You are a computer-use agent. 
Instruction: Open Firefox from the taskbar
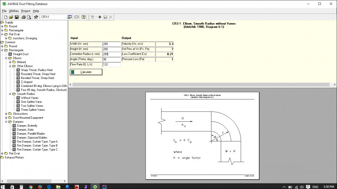[40, 187]
